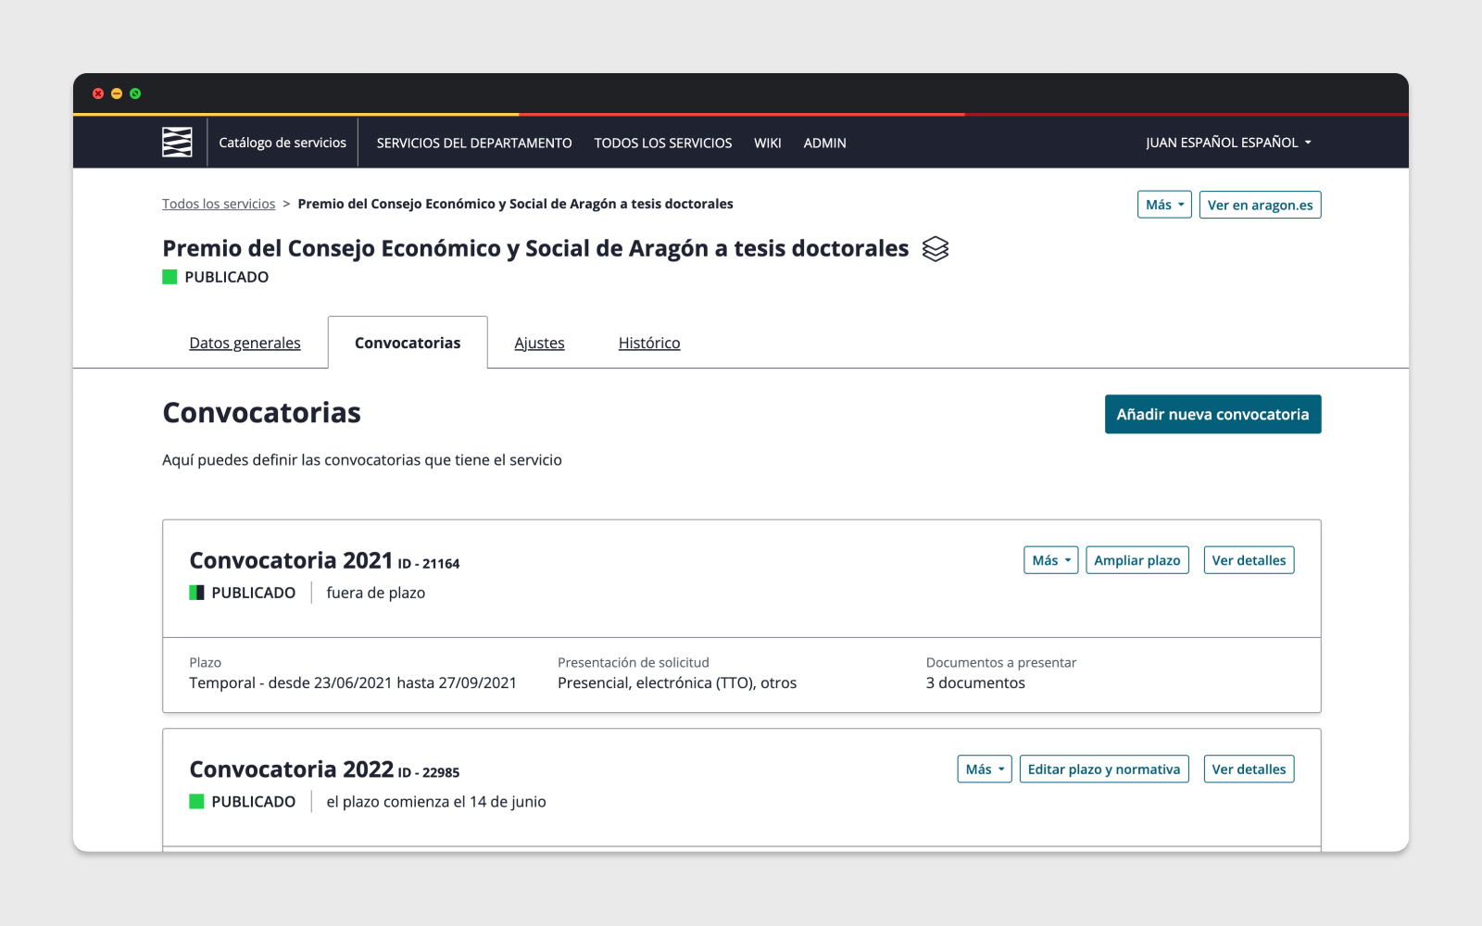Click the yellow minimize dot in window title bar
This screenshot has width=1482, height=926.
(x=117, y=94)
